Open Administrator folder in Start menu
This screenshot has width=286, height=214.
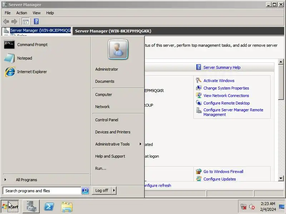pos(107,69)
